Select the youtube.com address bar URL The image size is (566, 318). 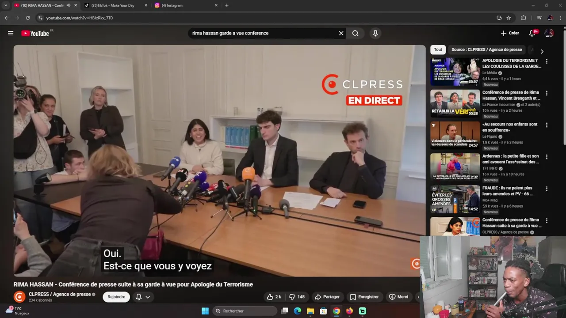click(80, 18)
